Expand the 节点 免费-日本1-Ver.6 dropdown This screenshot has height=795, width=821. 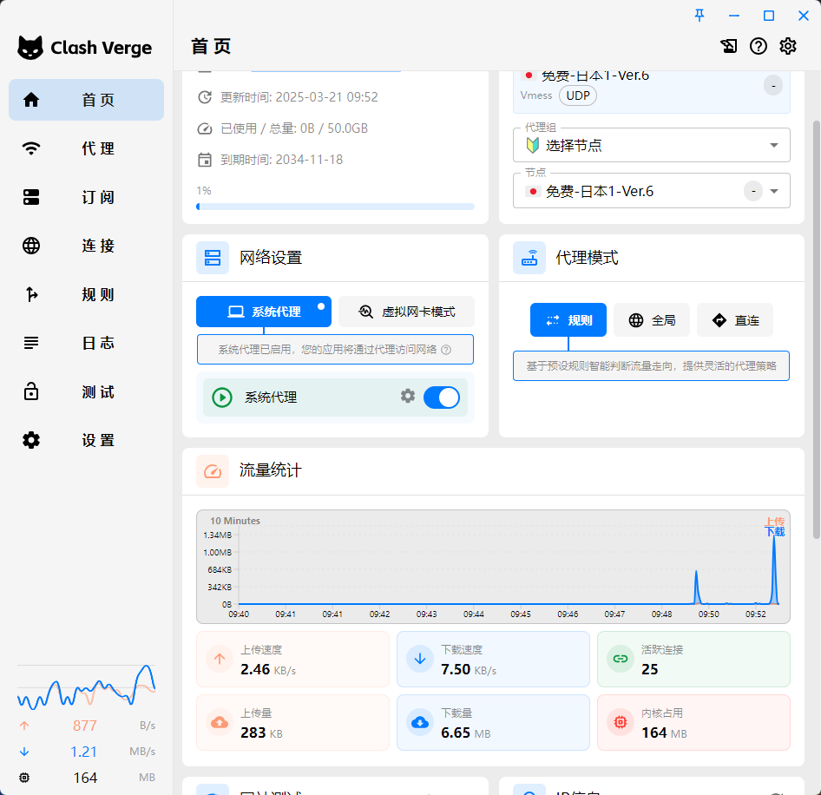(x=652, y=191)
